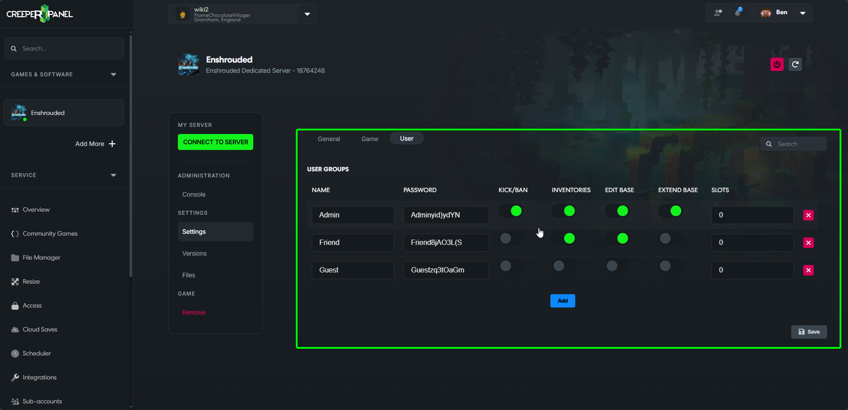Enable Kick/Ban for Friend group
The height and width of the screenshot is (410, 848).
511,238
